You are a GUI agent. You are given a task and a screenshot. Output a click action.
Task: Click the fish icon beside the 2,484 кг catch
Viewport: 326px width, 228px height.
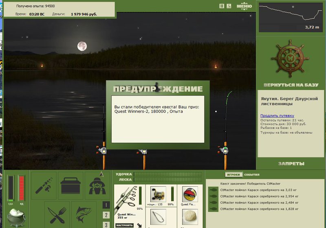pyautogui.click(x=213, y=202)
